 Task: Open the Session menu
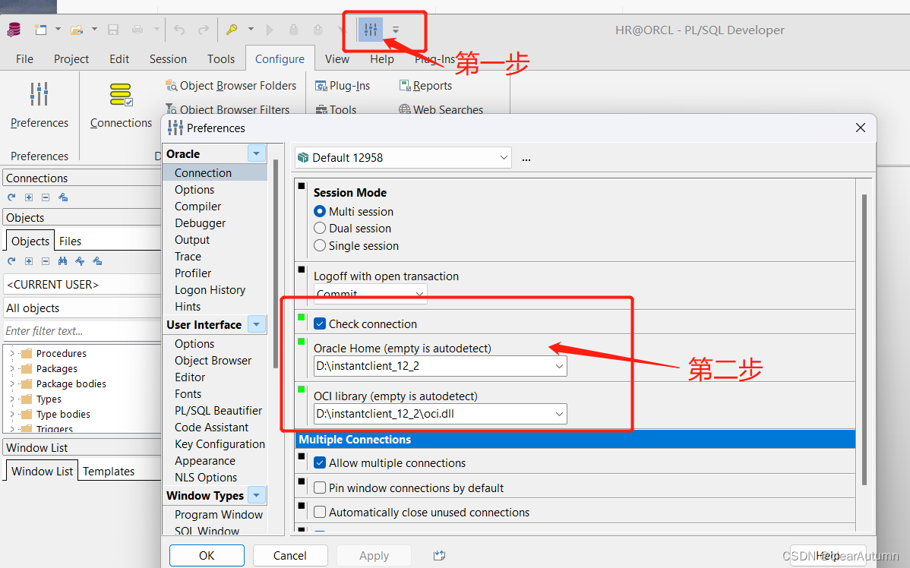168,58
